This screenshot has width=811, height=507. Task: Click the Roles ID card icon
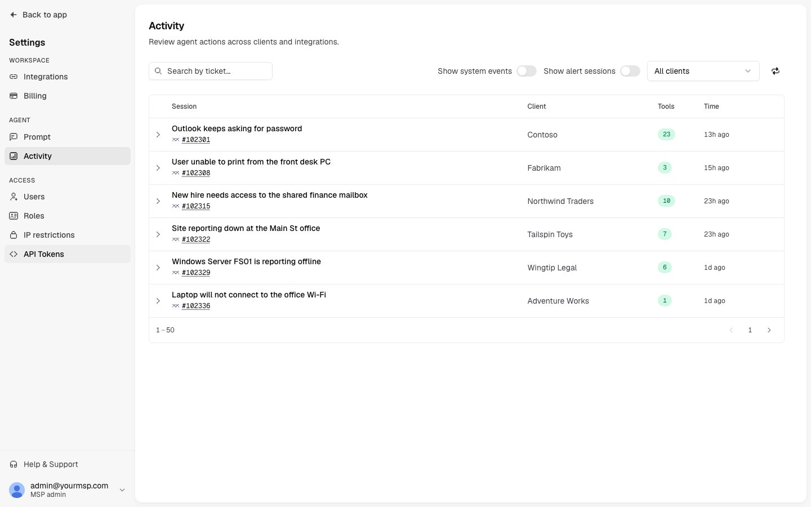pyautogui.click(x=14, y=216)
